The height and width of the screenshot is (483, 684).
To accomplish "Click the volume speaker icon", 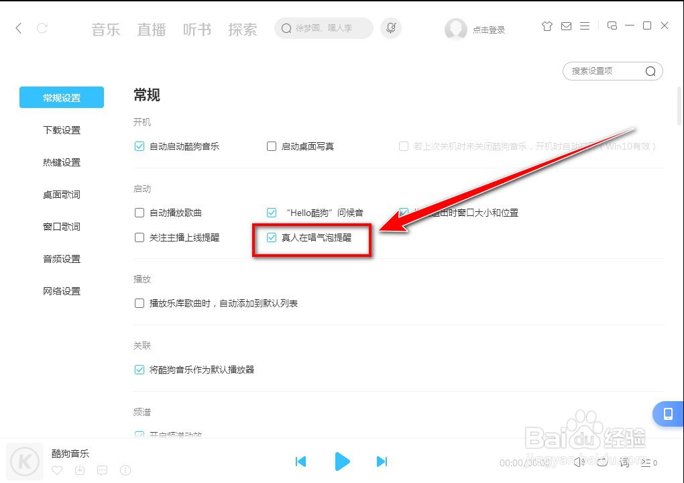I will (579, 462).
